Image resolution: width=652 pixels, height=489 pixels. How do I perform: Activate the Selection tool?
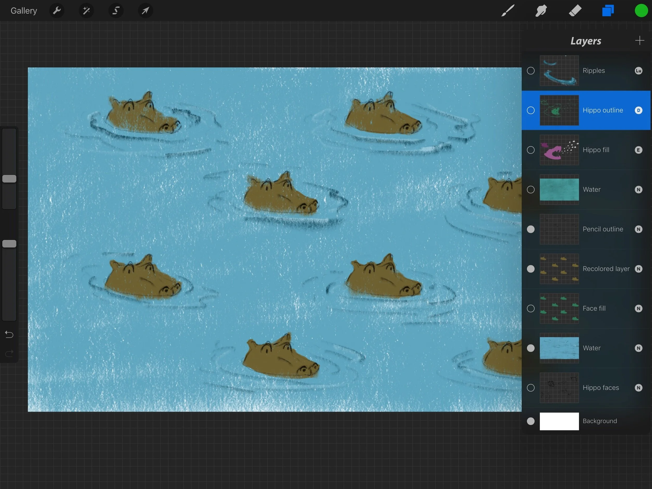pyautogui.click(x=116, y=11)
